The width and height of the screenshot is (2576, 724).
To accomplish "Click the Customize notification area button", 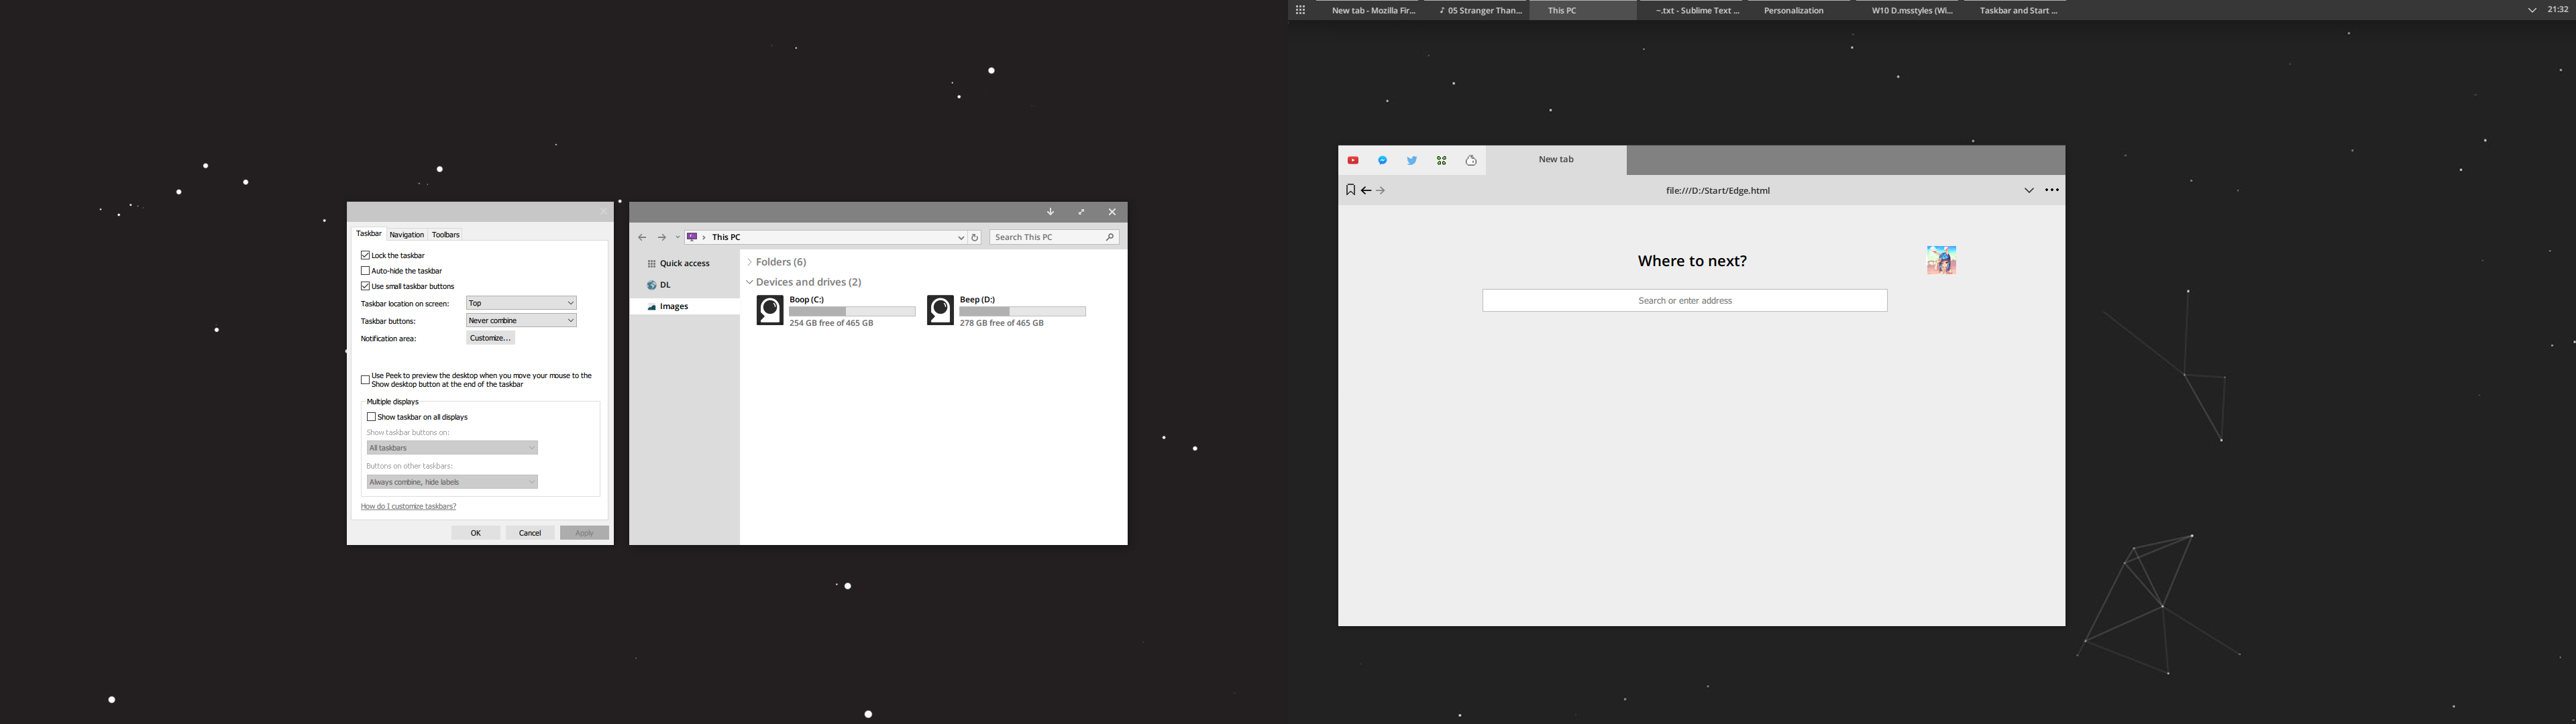I will 488,338.
